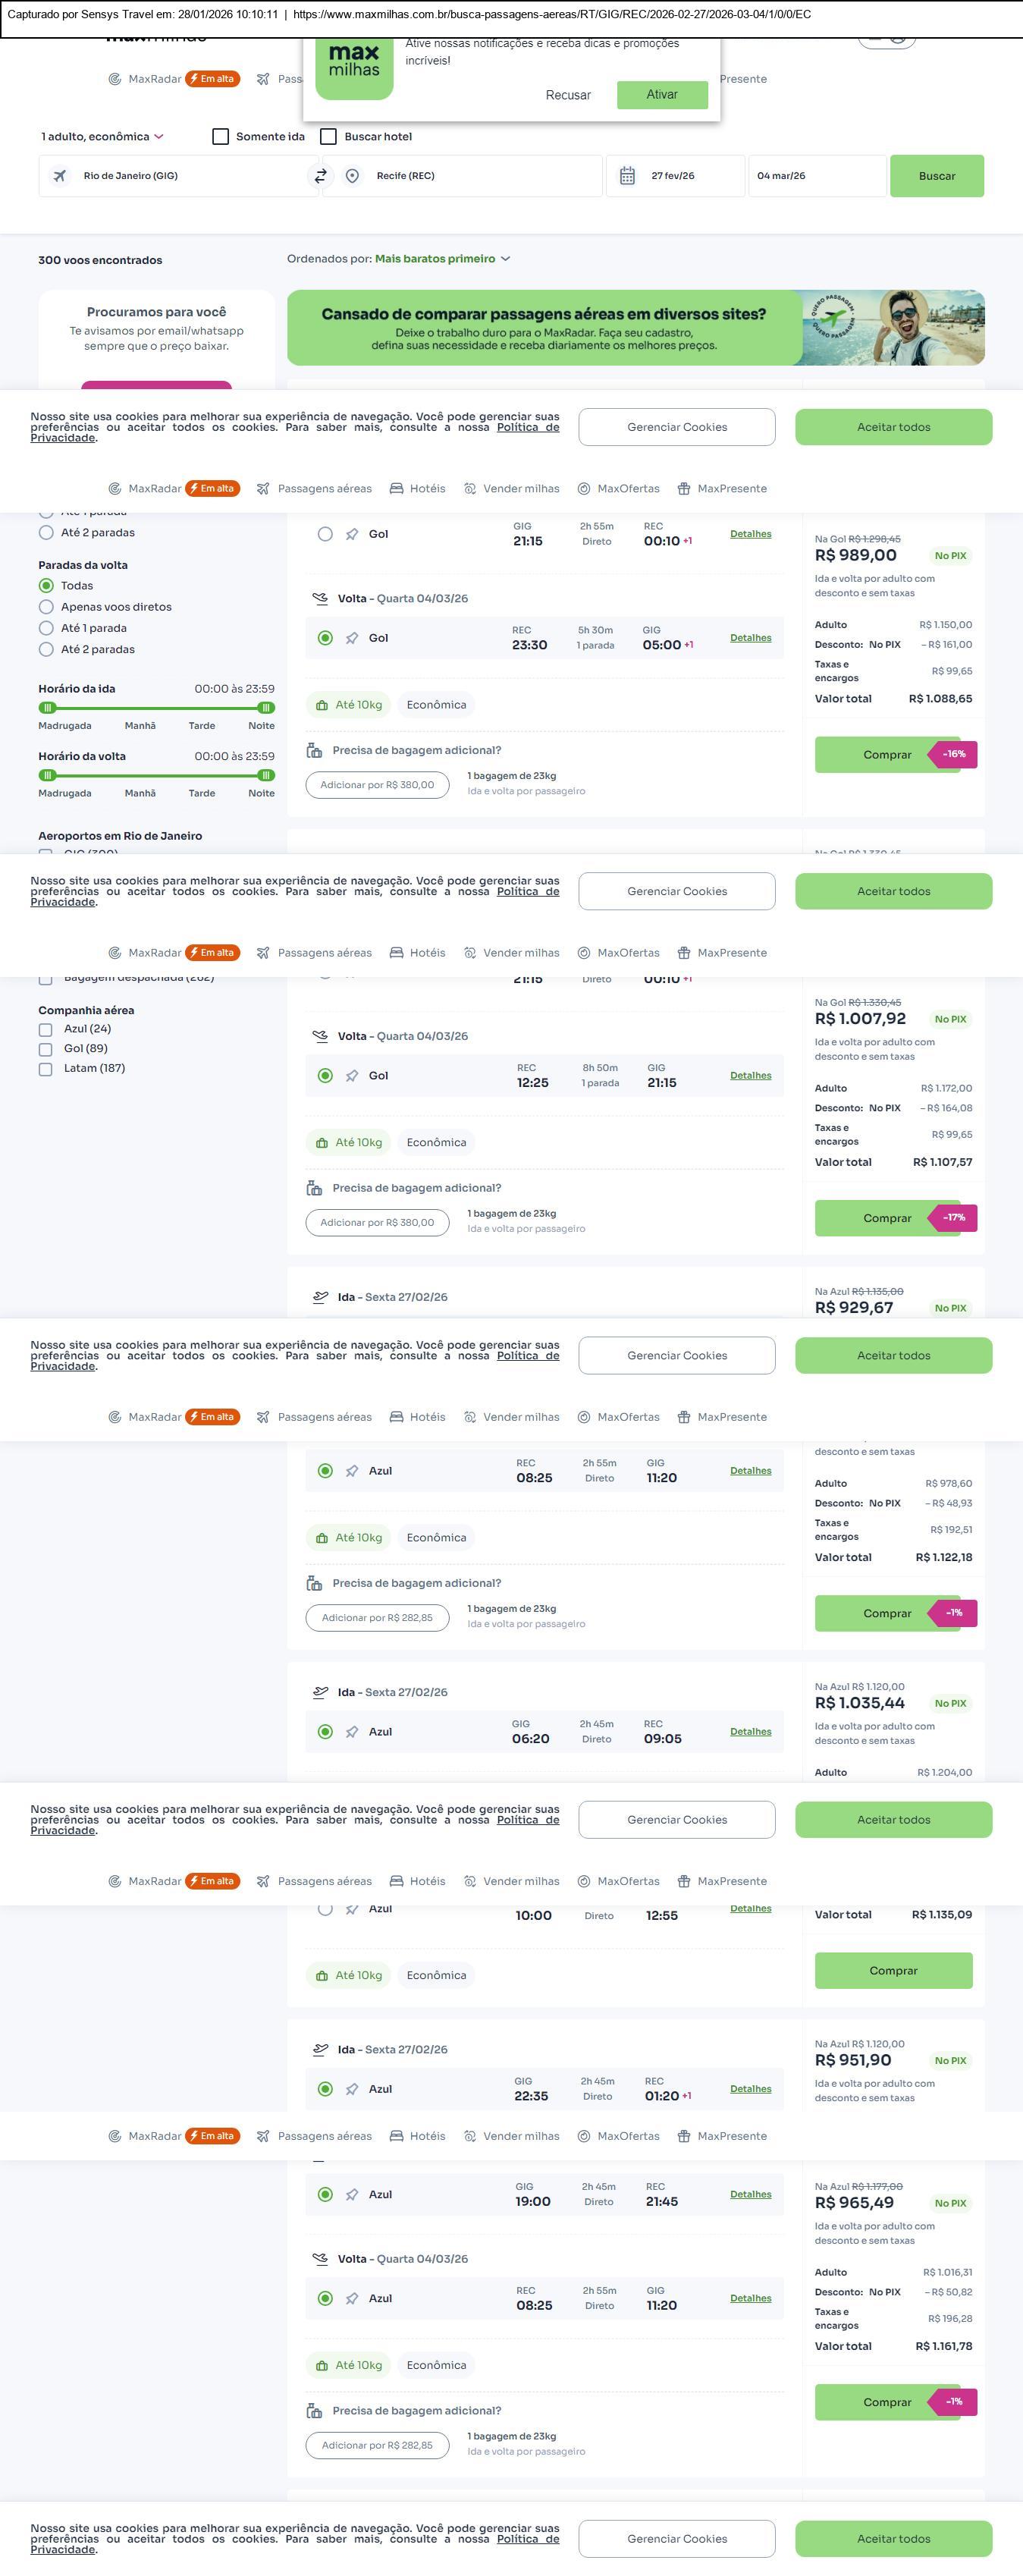Click the calendar icon beside departure date
The width and height of the screenshot is (1023, 2576).
point(627,176)
